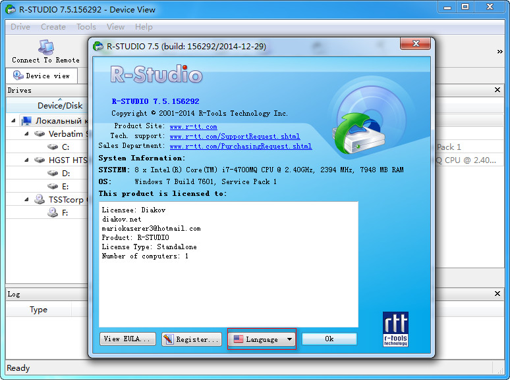Select the HGST HTS drive row
Viewport: 510px width, 380px height.
(47, 160)
